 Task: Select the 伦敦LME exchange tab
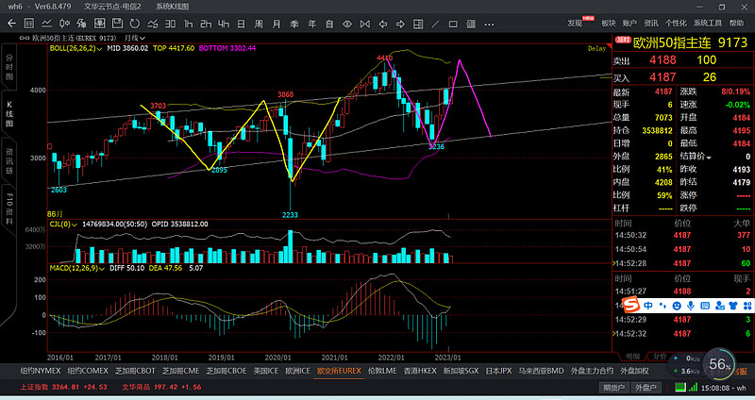click(x=382, y=371)
